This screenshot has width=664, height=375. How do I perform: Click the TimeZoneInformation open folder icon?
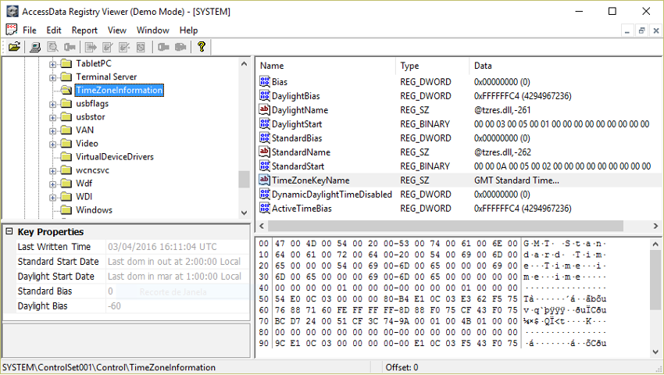(66, 90)
